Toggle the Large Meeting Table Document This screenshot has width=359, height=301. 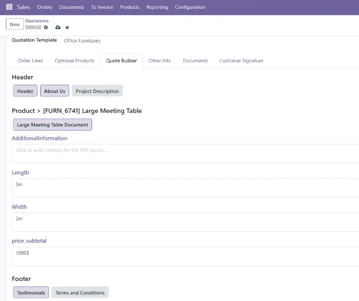pyautogui.click(x=53, y=125)
